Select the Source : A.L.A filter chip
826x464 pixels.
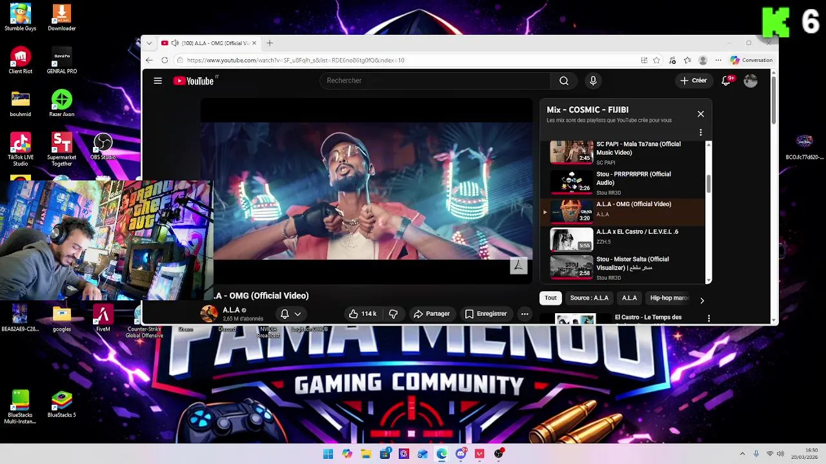(x=589, y=298)
